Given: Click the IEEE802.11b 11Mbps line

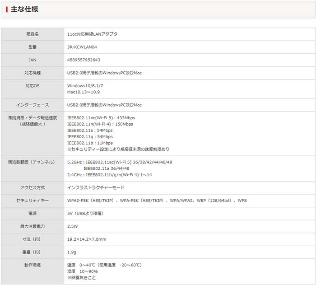Looking at the screenshot, I should tap(90, 143).
